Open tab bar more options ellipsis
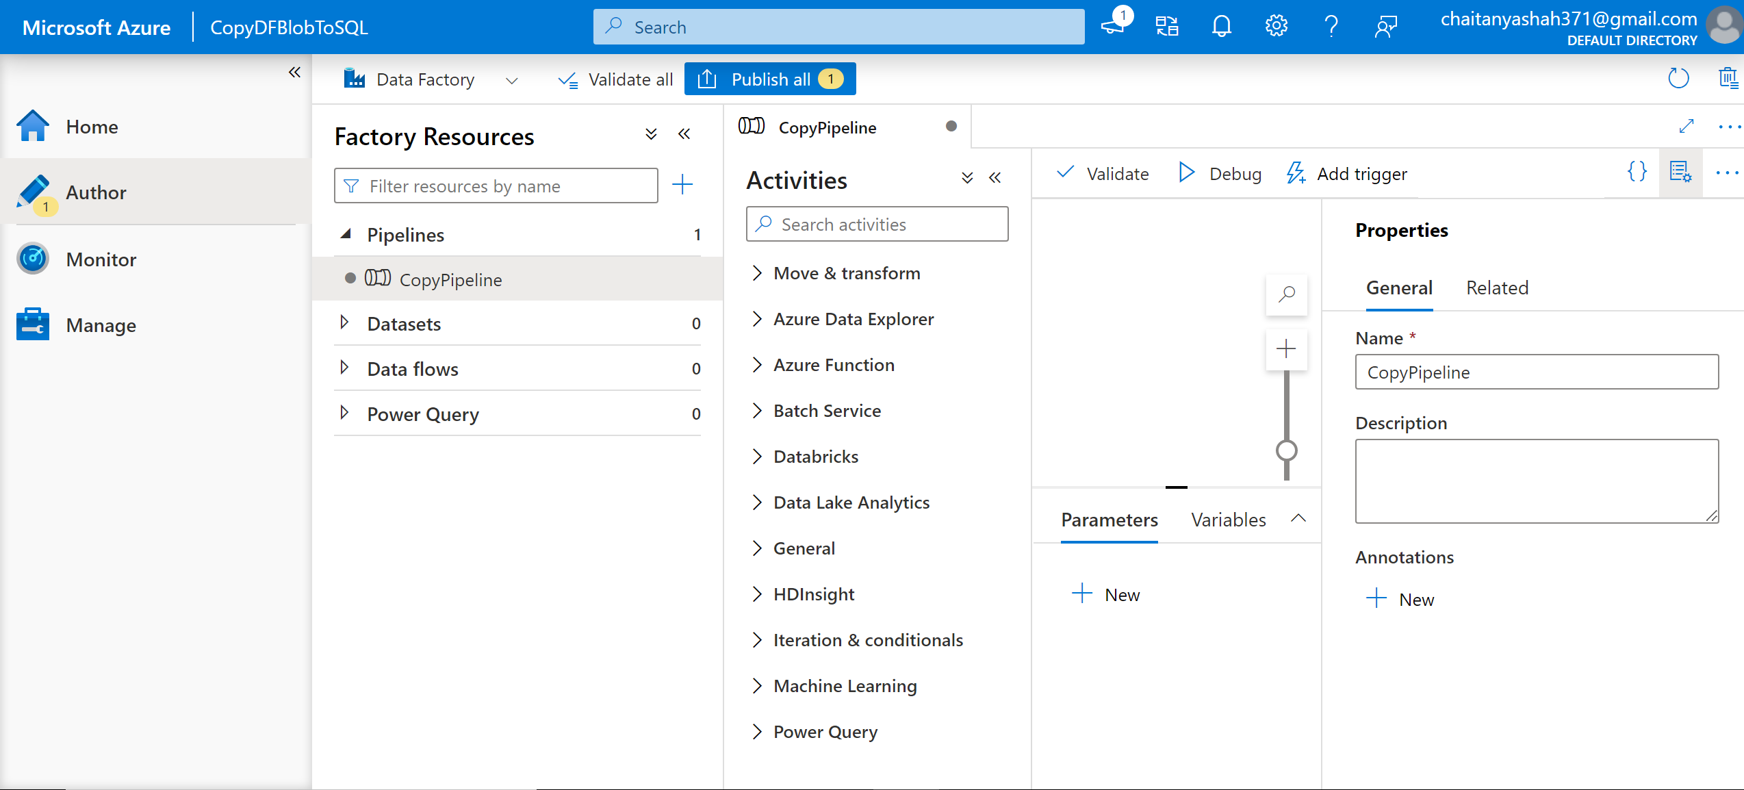 pos(1730,127)
